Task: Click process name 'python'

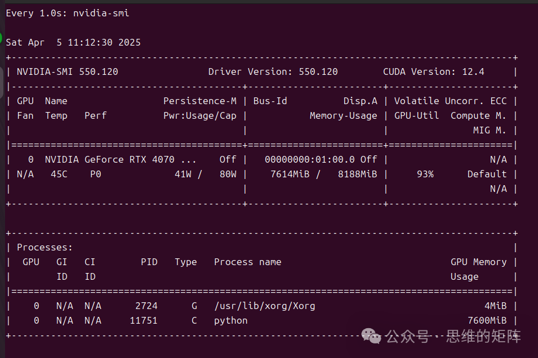Action: click(x=230, y=321)
